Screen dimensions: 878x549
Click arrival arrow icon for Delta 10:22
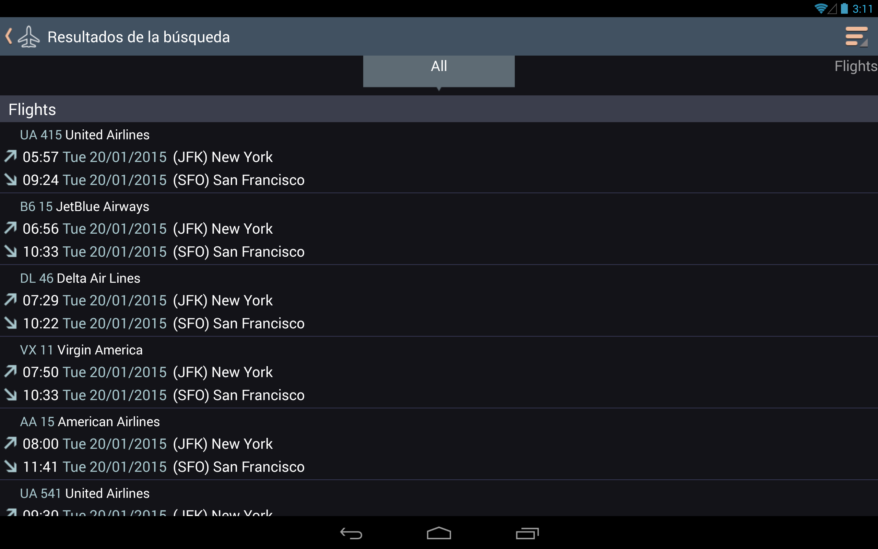[11, 323]
